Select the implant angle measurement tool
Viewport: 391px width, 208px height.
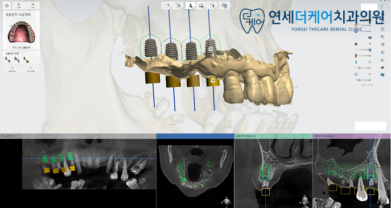coord(17,59)
